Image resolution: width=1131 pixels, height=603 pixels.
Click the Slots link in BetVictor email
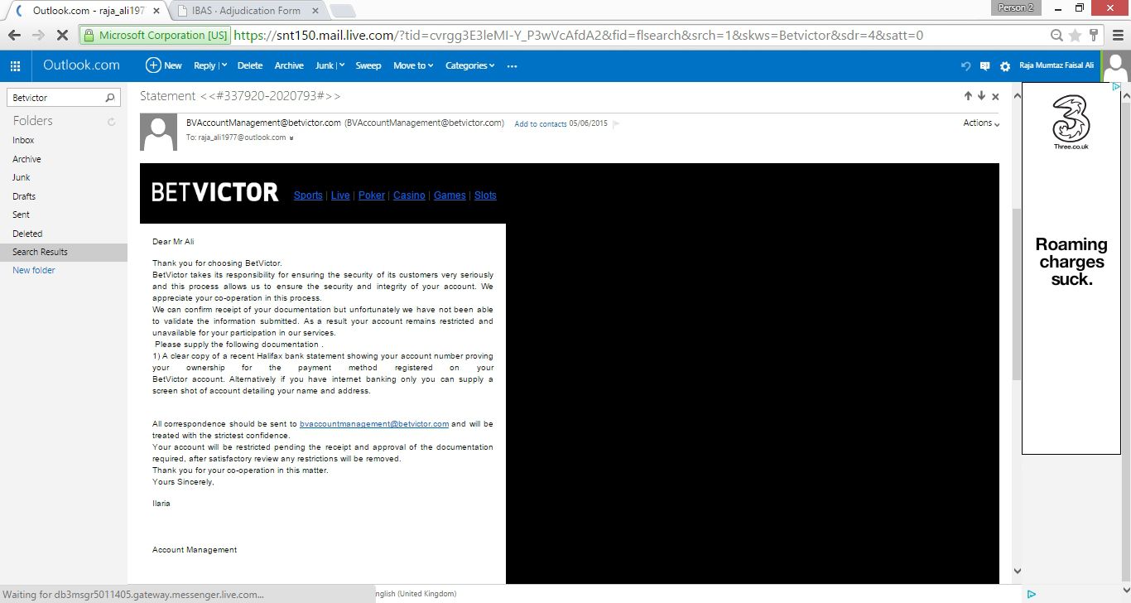pyautogui.click(x=485, y=195)
